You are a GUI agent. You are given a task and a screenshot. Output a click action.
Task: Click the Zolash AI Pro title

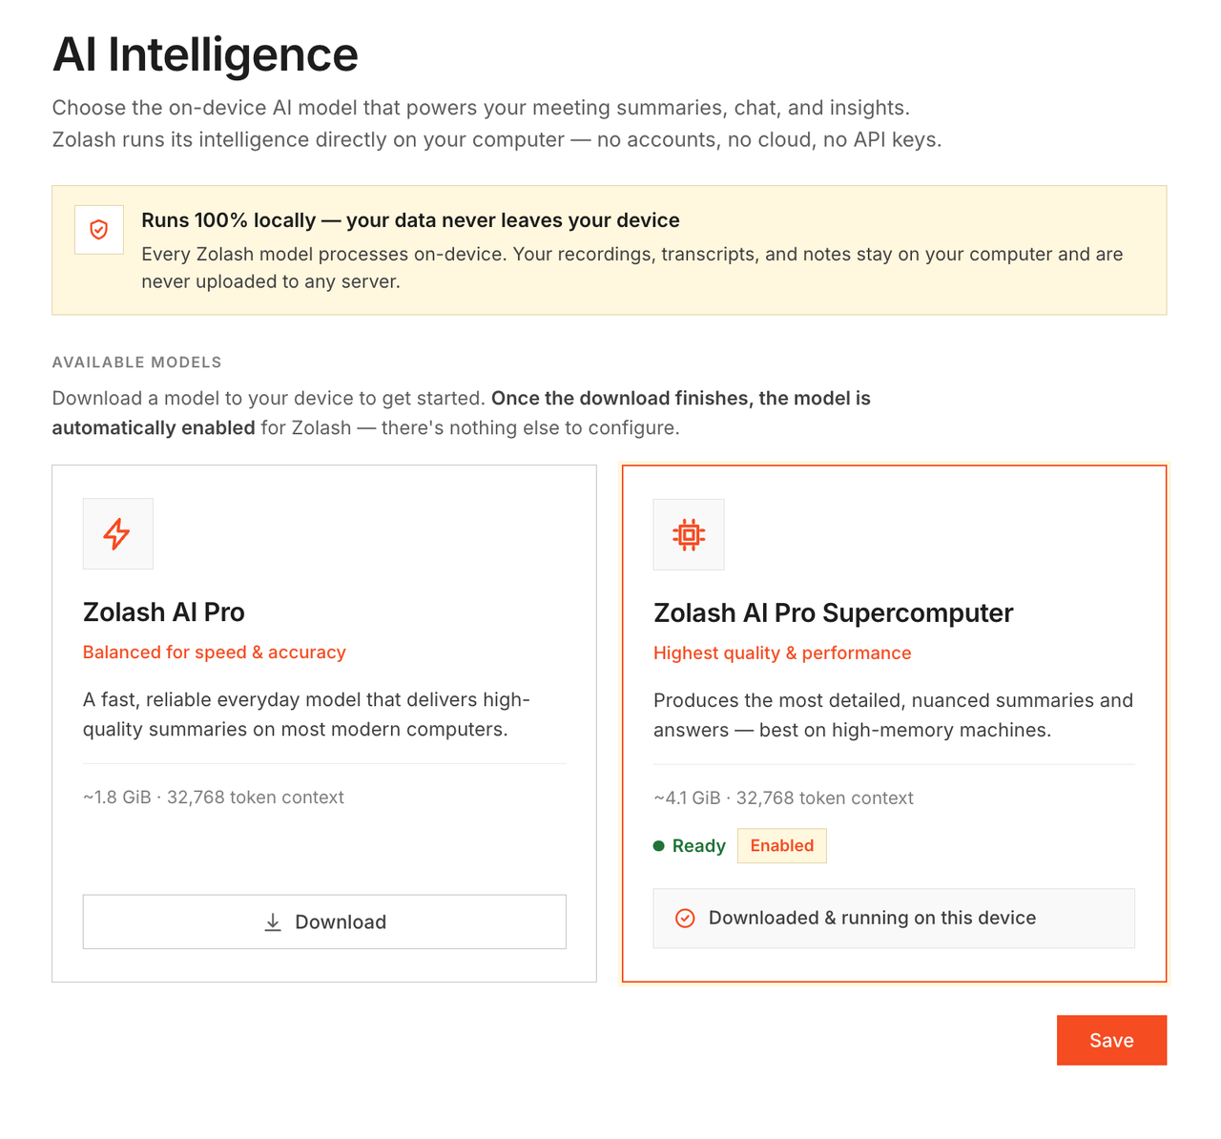pyautogui.click(x=164, y=612)
